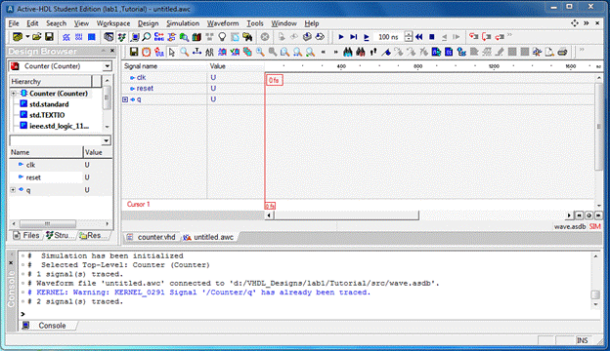610x351 pixels.
Task: Open the Simulation menu
Action: [183, 23]
